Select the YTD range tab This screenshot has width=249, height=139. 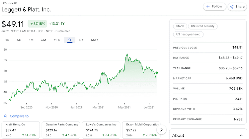click(x=57, y=40)
